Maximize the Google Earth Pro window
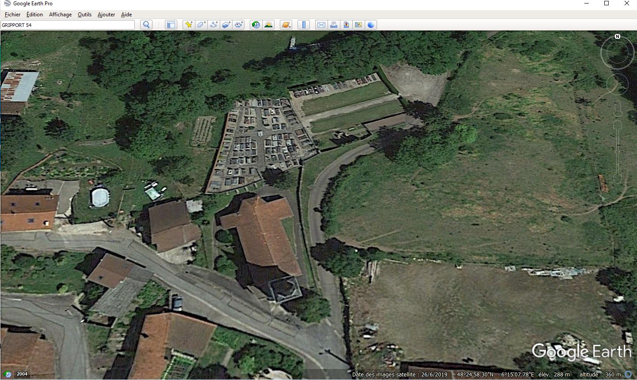This screenshot has width=637, height=380. 606,4
